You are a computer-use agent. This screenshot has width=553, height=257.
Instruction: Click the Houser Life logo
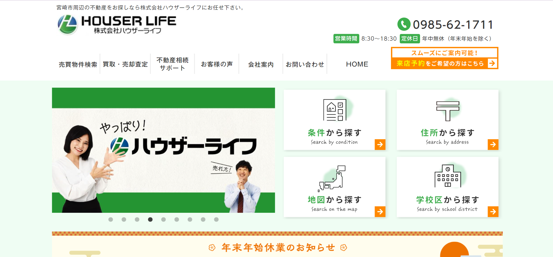click(x=117, y=25)
